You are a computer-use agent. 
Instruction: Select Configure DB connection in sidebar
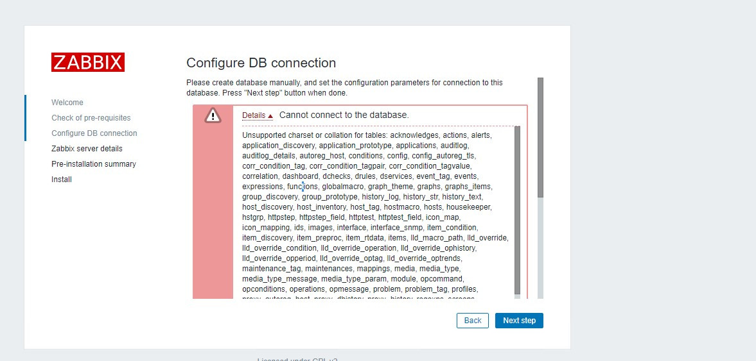(x=94, y=133)
